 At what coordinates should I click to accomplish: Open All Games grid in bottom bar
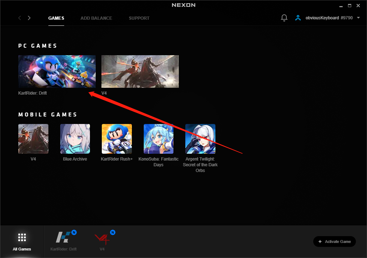point(22,242)
